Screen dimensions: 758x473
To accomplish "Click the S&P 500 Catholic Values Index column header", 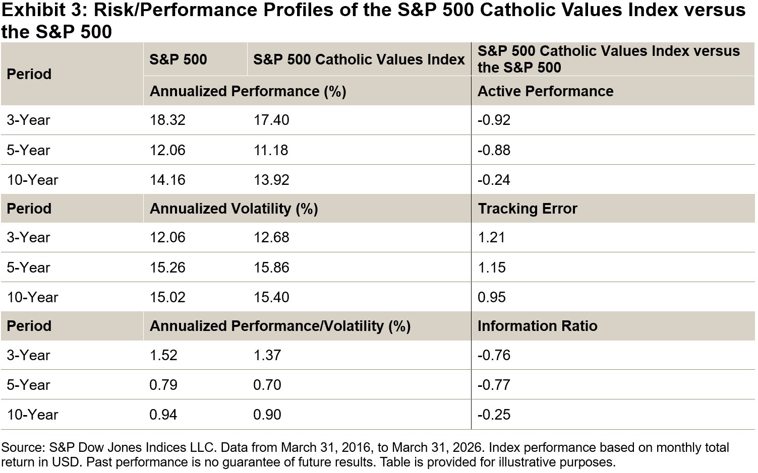I will point(359,59).
